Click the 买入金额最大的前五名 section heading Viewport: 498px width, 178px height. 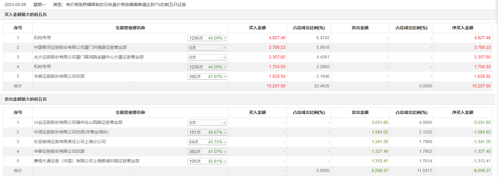coord(26,14)
